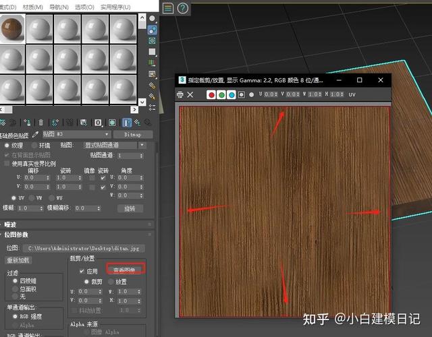
Task: Click the assign material to selection icon
Action: pos(27,122)
